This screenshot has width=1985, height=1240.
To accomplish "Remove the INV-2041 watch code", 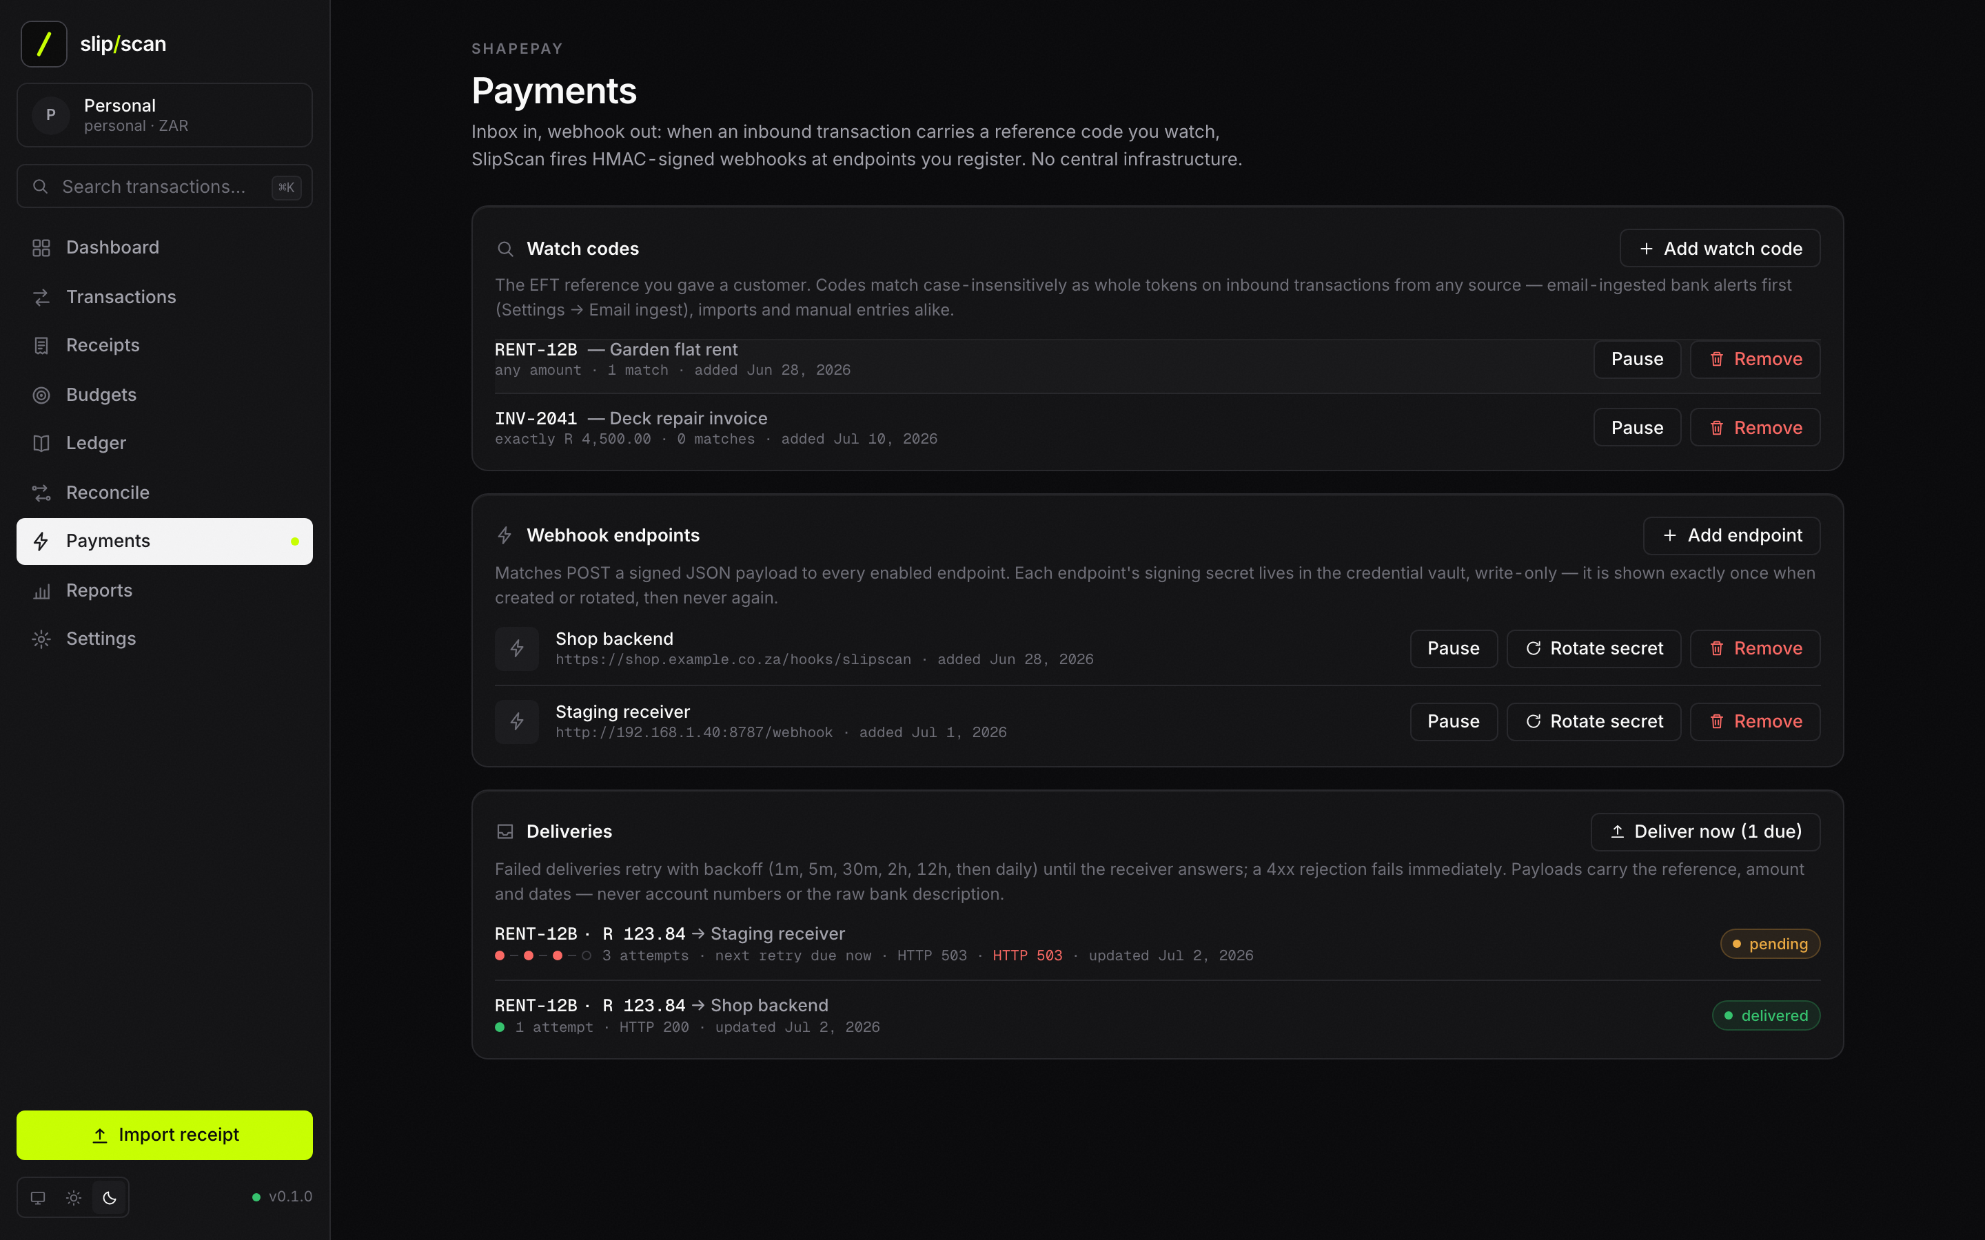I will click(1755, 428).
